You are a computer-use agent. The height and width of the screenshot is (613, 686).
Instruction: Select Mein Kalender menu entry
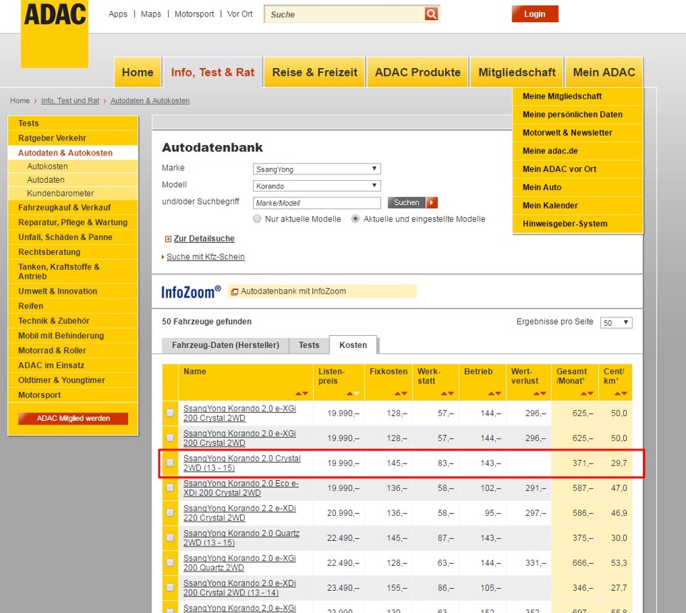tap(577, 206)
